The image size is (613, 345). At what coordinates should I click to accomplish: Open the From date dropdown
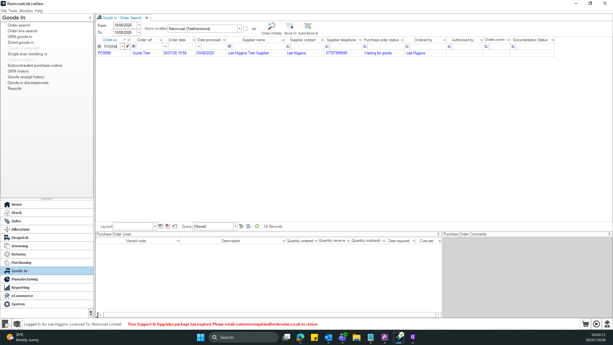[x=139, y=25]
